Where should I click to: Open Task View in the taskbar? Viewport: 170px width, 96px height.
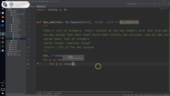3,9
